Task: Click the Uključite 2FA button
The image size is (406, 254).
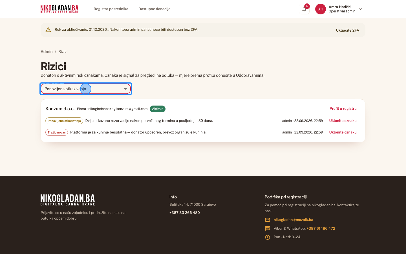Action: point(347,30)
